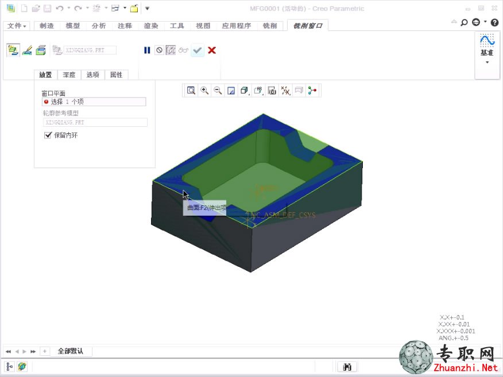Viewport: 503px width, 377px height.
Task: Toggle the model tree icon in status bar
Action: coord(9,366)
